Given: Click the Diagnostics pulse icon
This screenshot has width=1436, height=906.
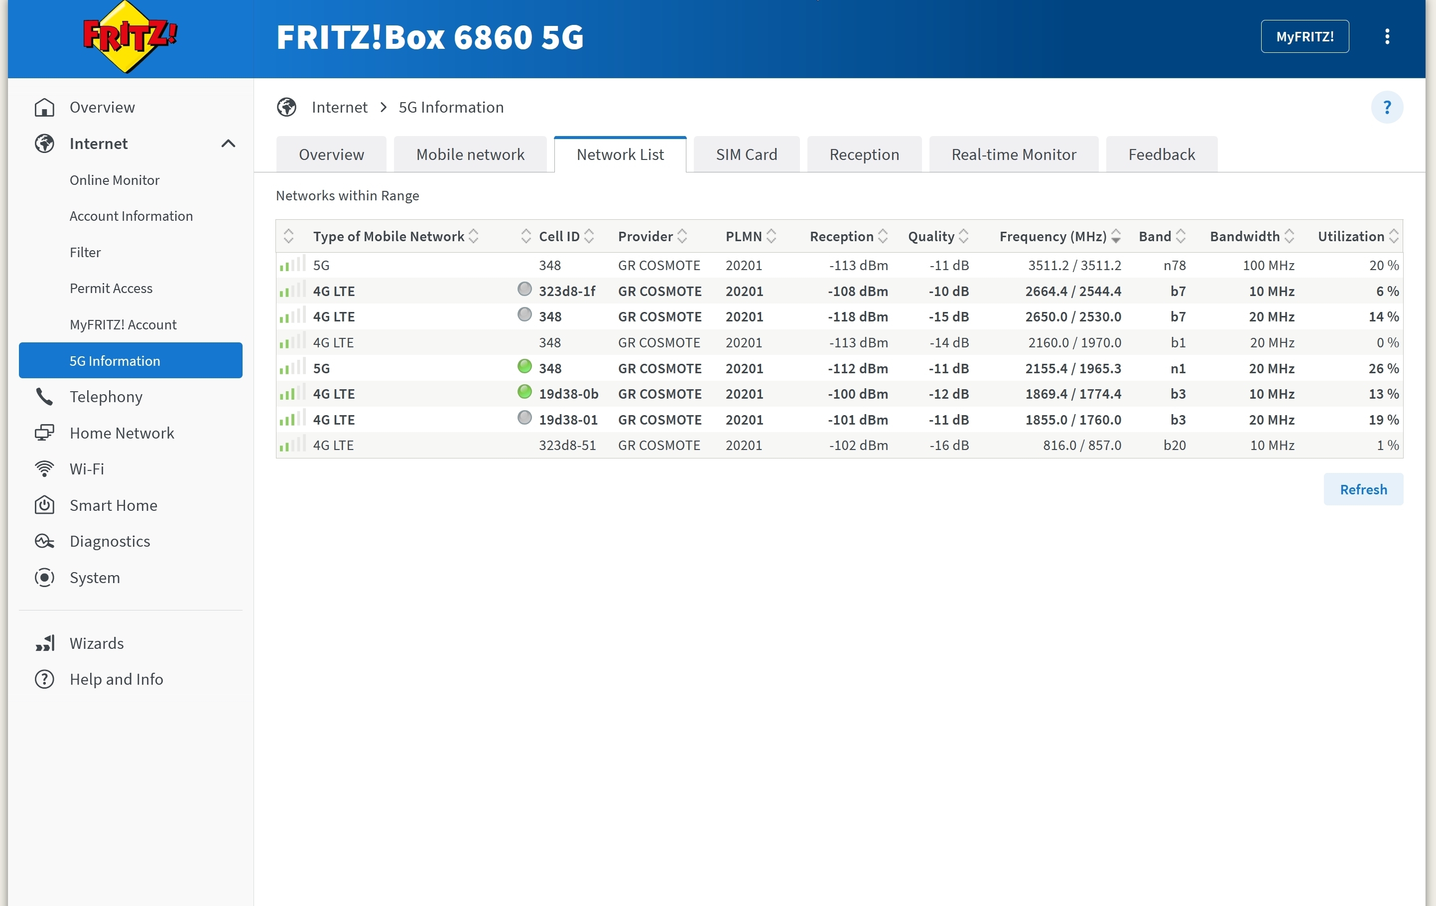Looking at the screenshot, I should (45, 541).
